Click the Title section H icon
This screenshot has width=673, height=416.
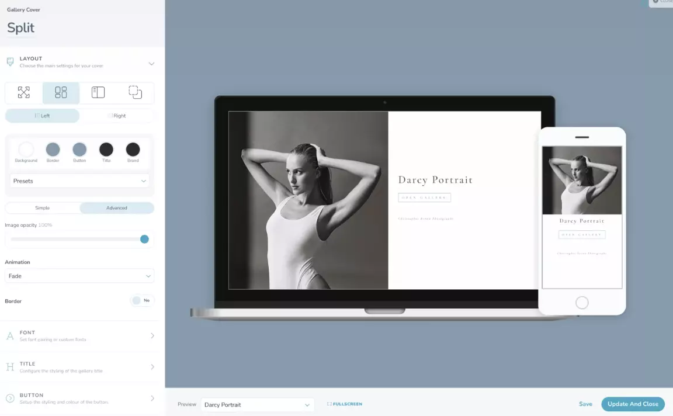9,367
